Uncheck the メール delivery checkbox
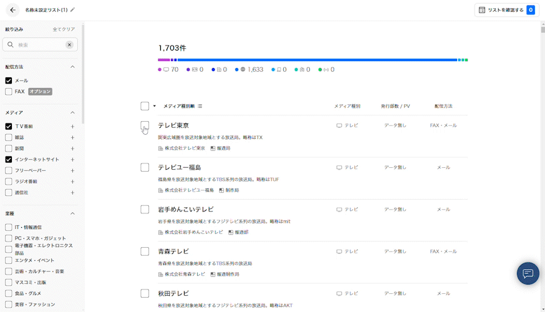 click(x=9, y=80)
